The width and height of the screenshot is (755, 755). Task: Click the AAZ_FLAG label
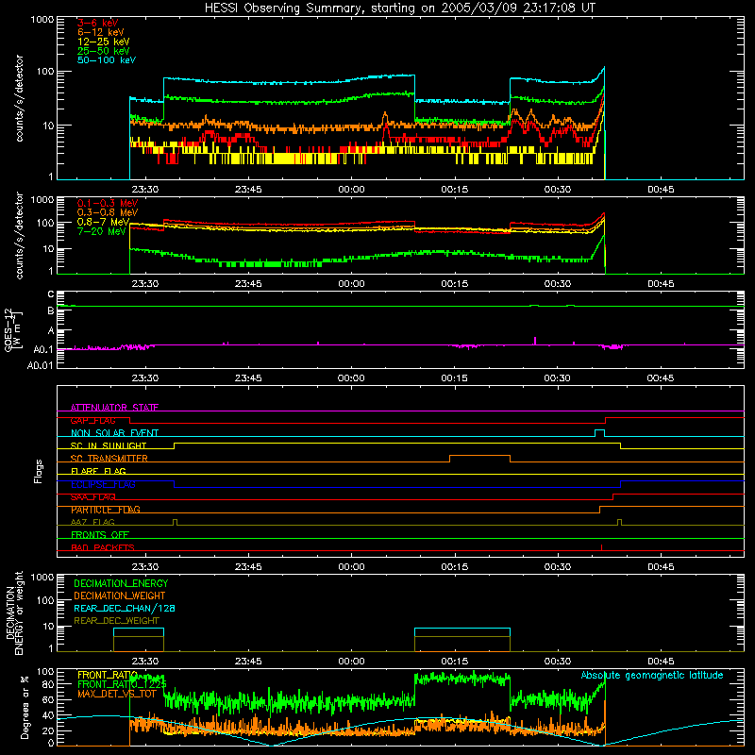92,522
